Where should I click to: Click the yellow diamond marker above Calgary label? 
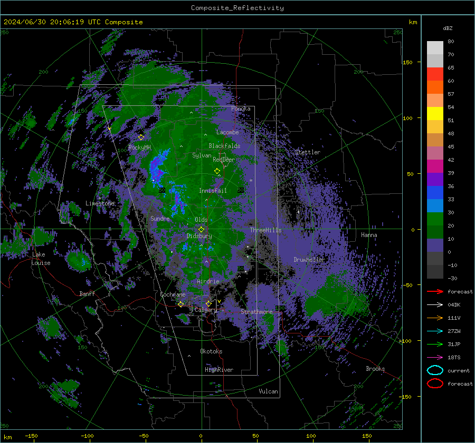coord(208,303)
